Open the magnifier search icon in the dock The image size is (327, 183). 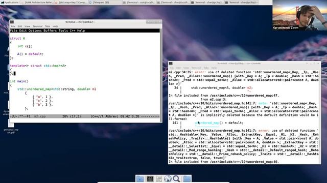click(x=176, y=178)
